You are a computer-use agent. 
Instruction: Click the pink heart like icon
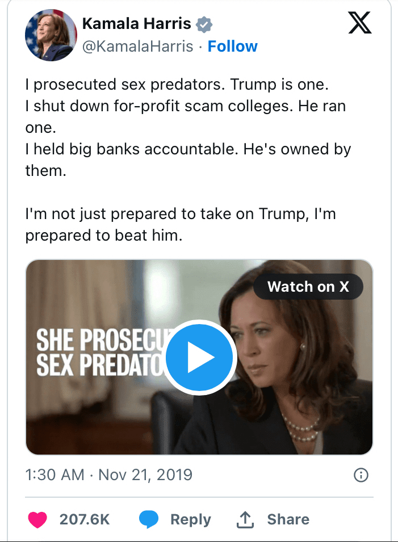point(37,519)
